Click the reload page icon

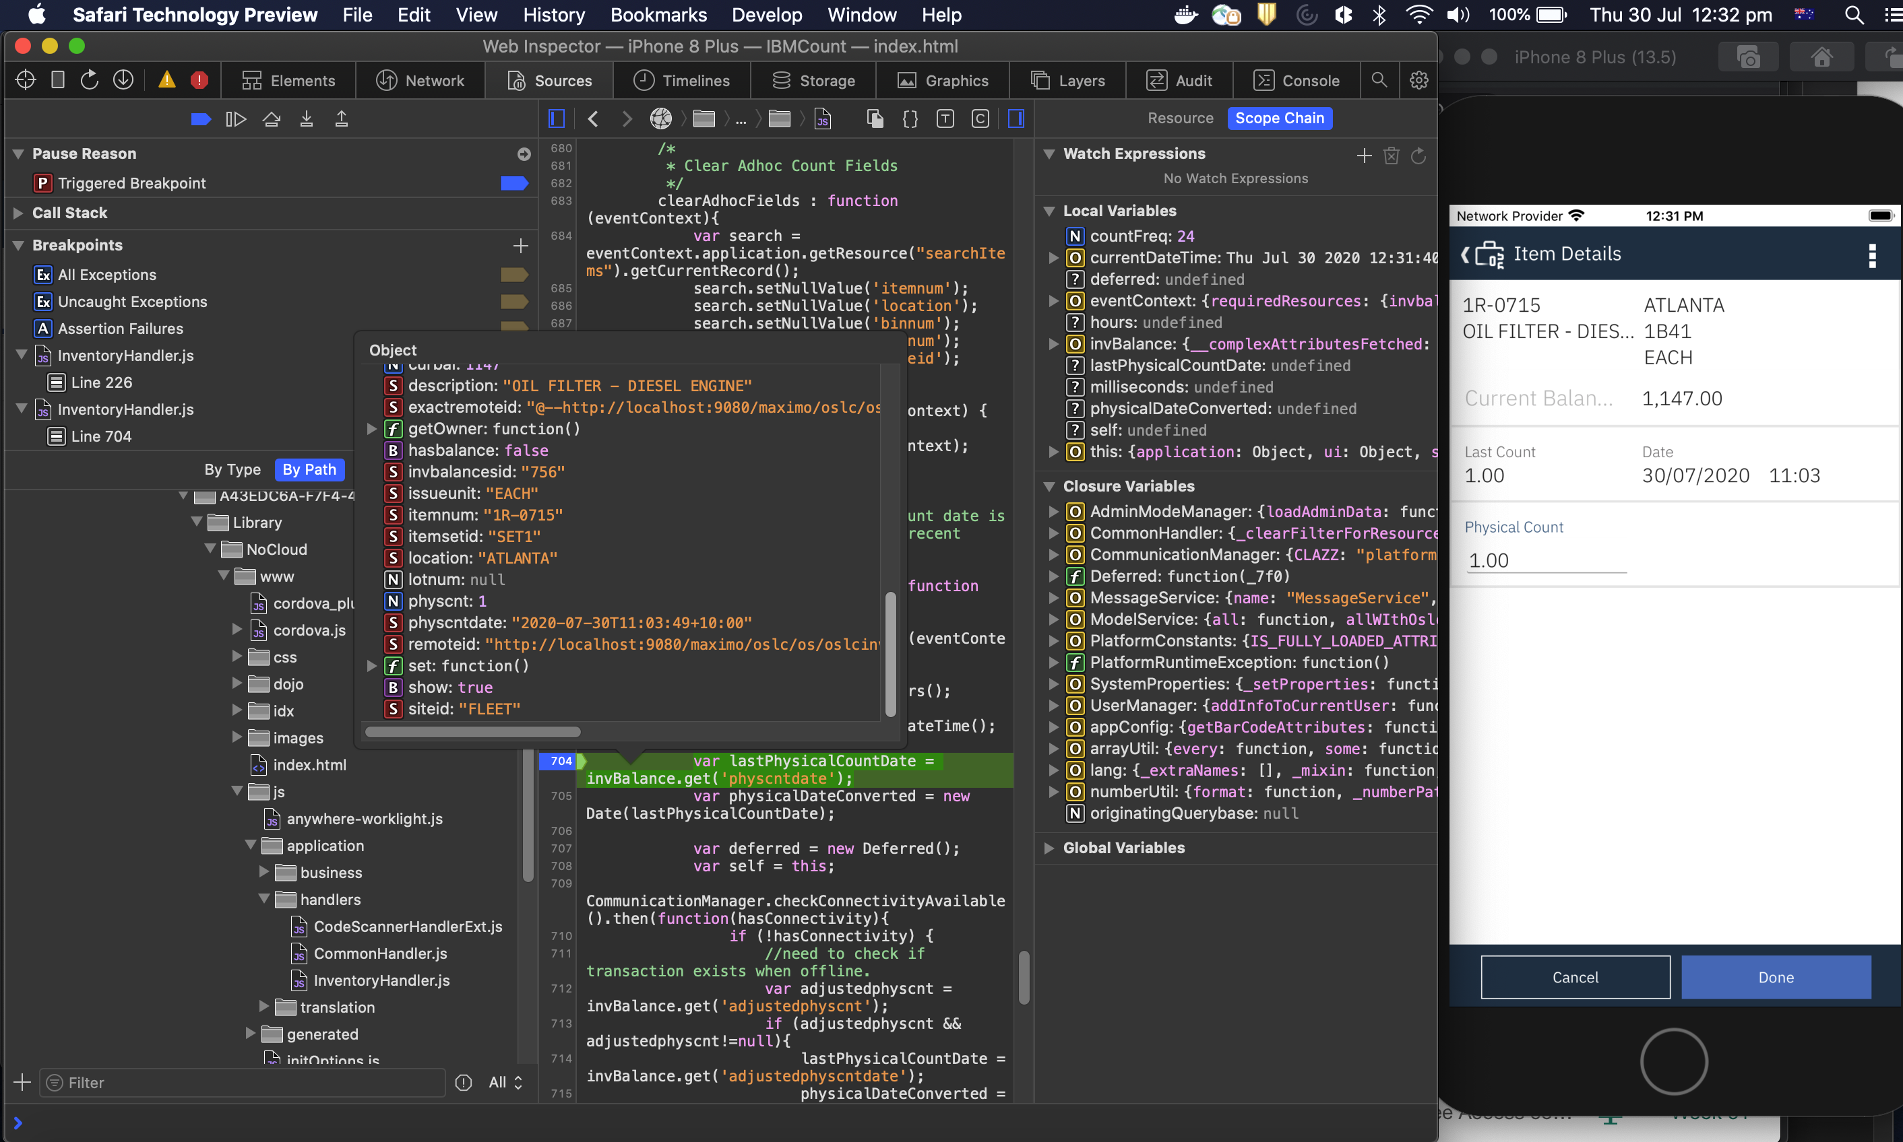tap(90, 80)
